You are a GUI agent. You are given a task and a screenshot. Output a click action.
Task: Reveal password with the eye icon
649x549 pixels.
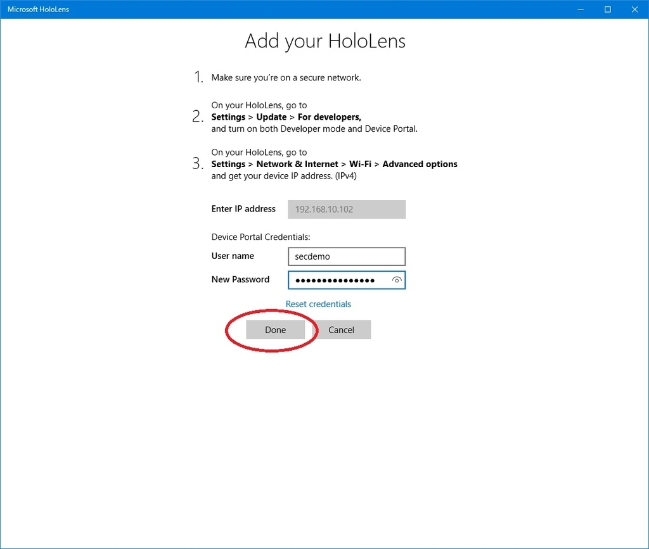[397, 280]
